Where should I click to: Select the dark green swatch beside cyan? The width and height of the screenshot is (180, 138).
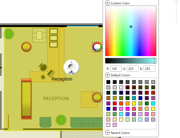click(x=147, y=103)
